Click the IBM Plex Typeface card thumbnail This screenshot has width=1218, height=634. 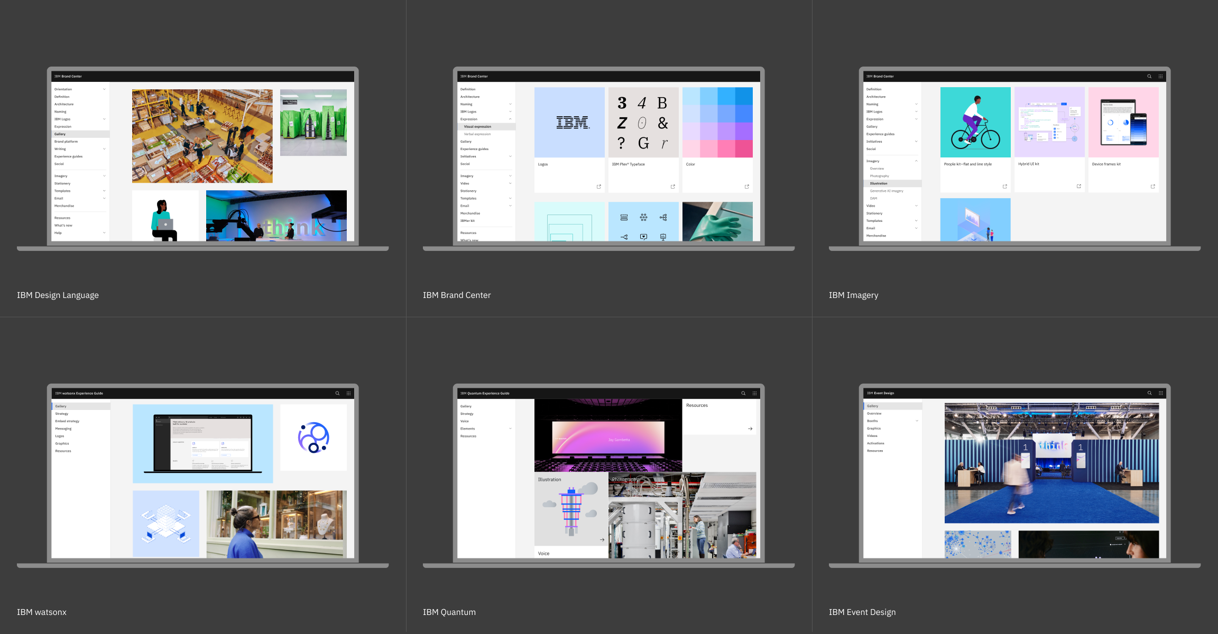(x=643, y=123)
